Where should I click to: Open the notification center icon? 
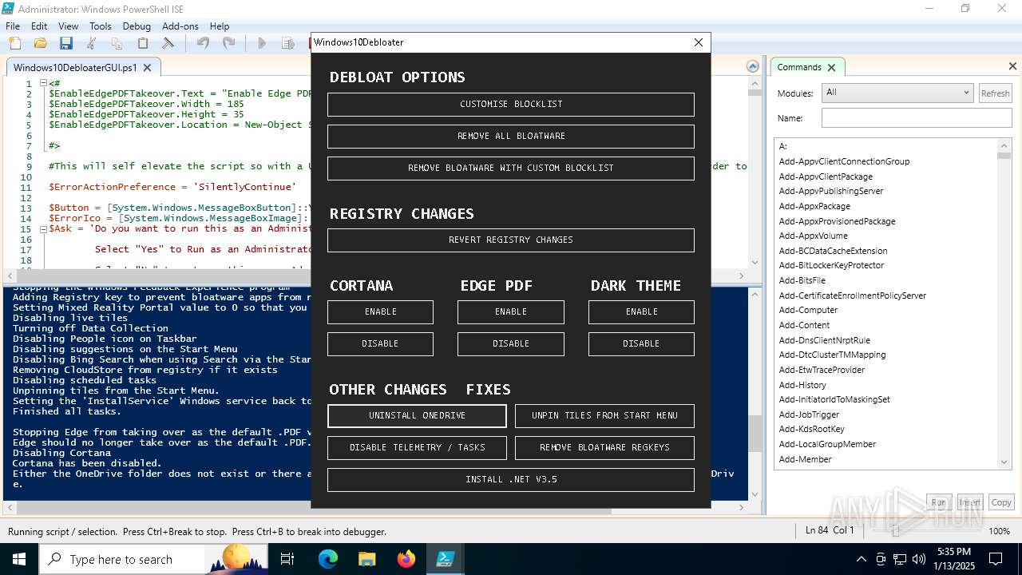tap(996, 559)
